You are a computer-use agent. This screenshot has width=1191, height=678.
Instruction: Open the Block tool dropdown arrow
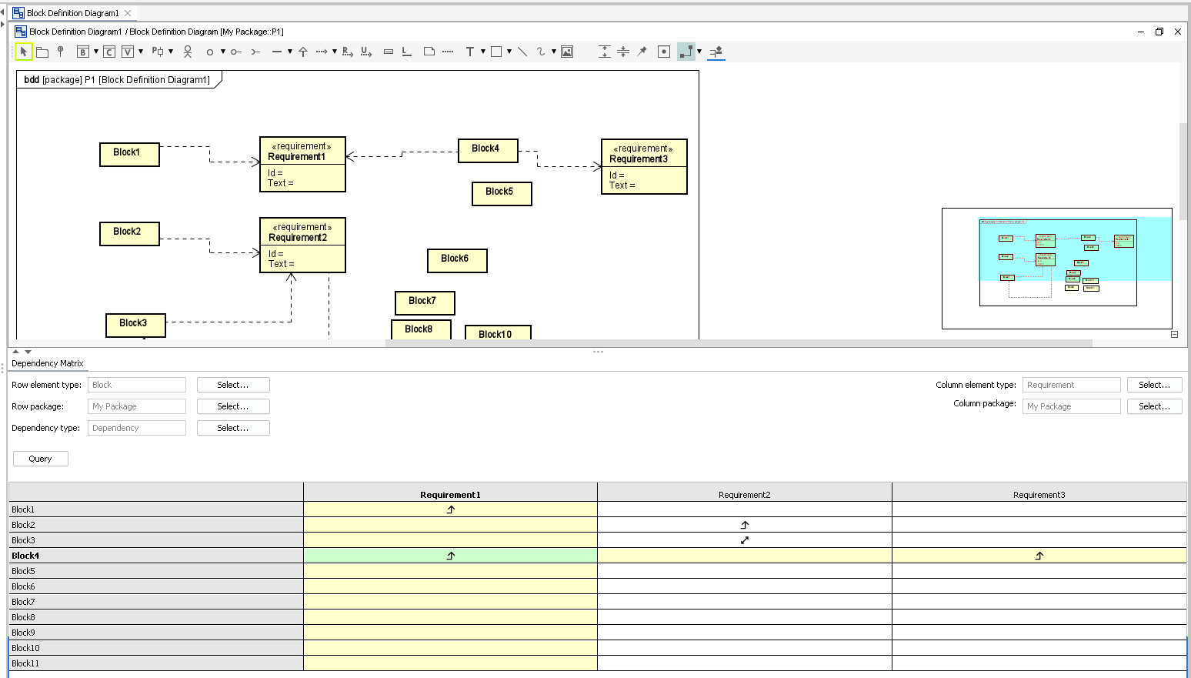95,52
